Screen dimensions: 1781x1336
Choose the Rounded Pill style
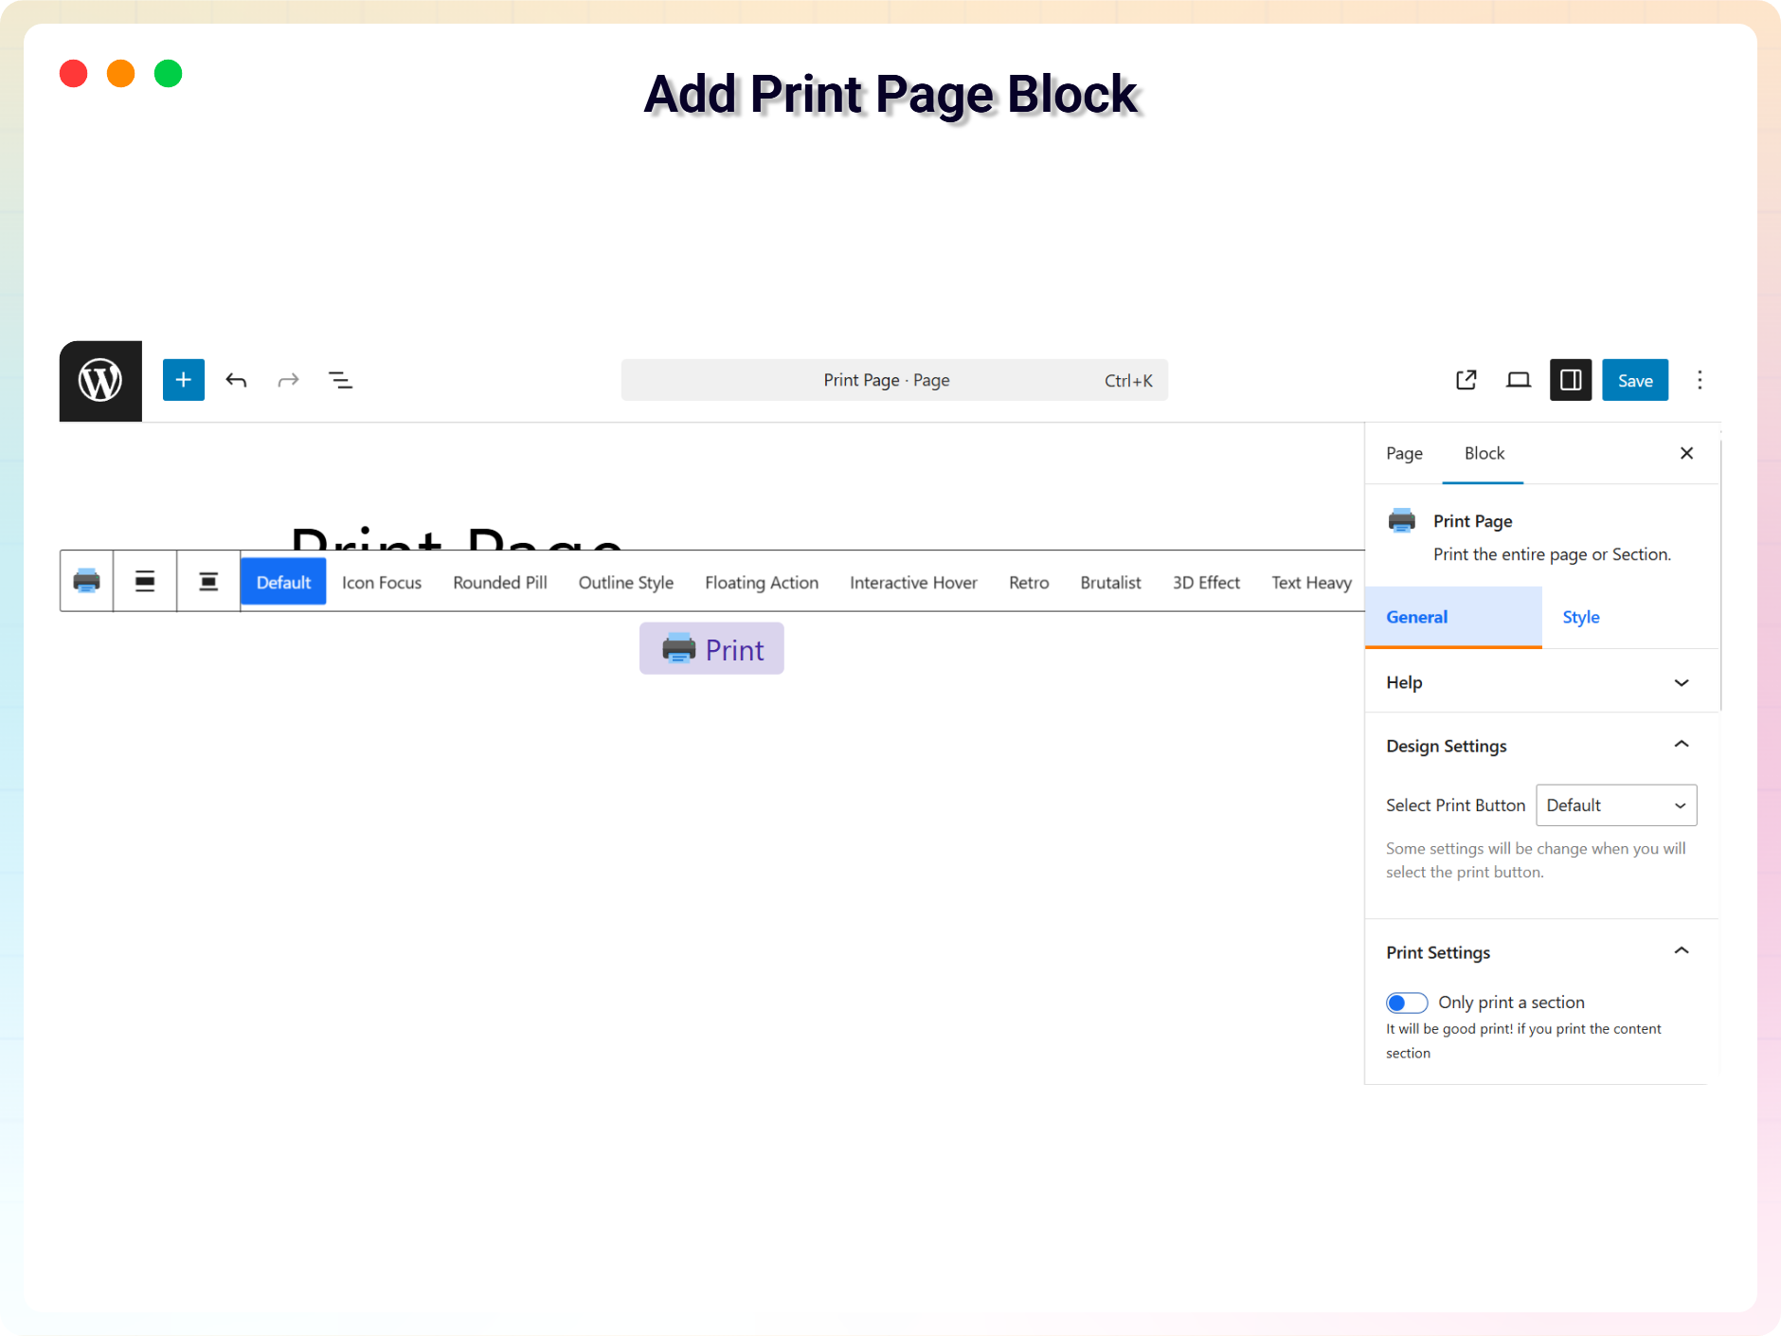500,583
